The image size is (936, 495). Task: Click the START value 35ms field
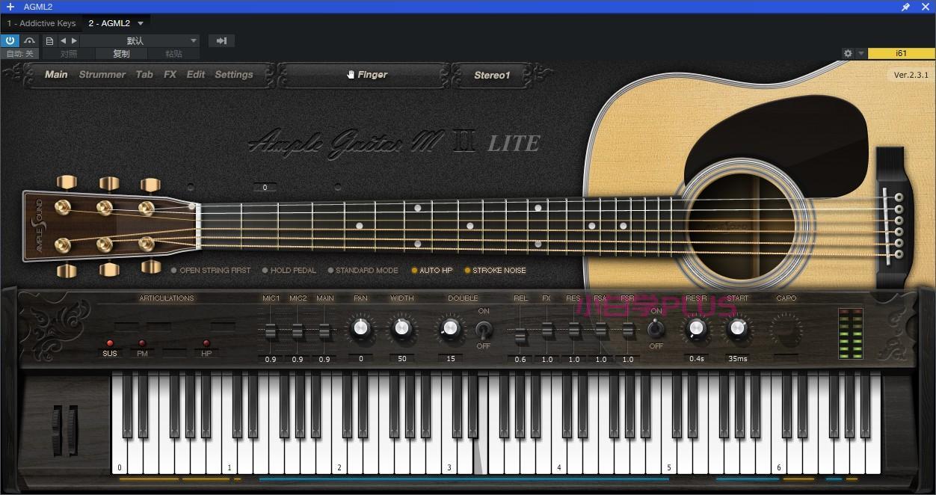point(737,359)
